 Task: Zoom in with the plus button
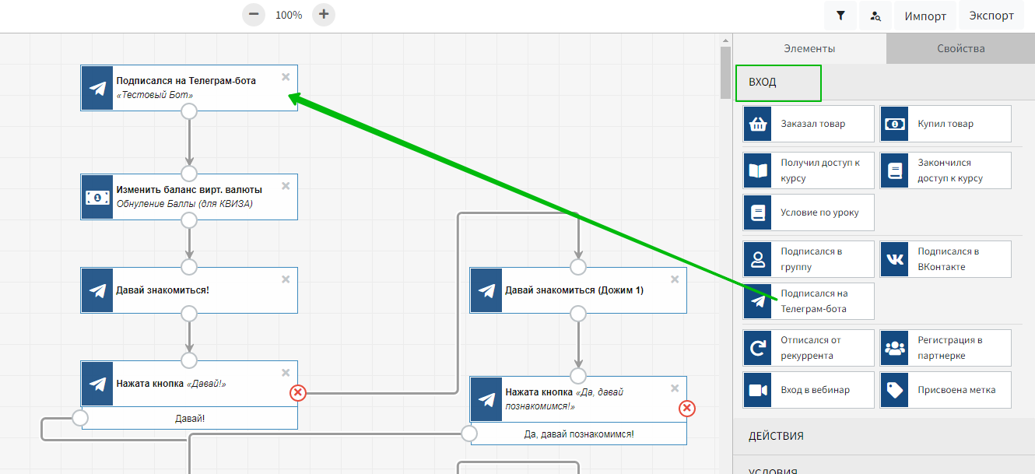[x=324, y=15]
